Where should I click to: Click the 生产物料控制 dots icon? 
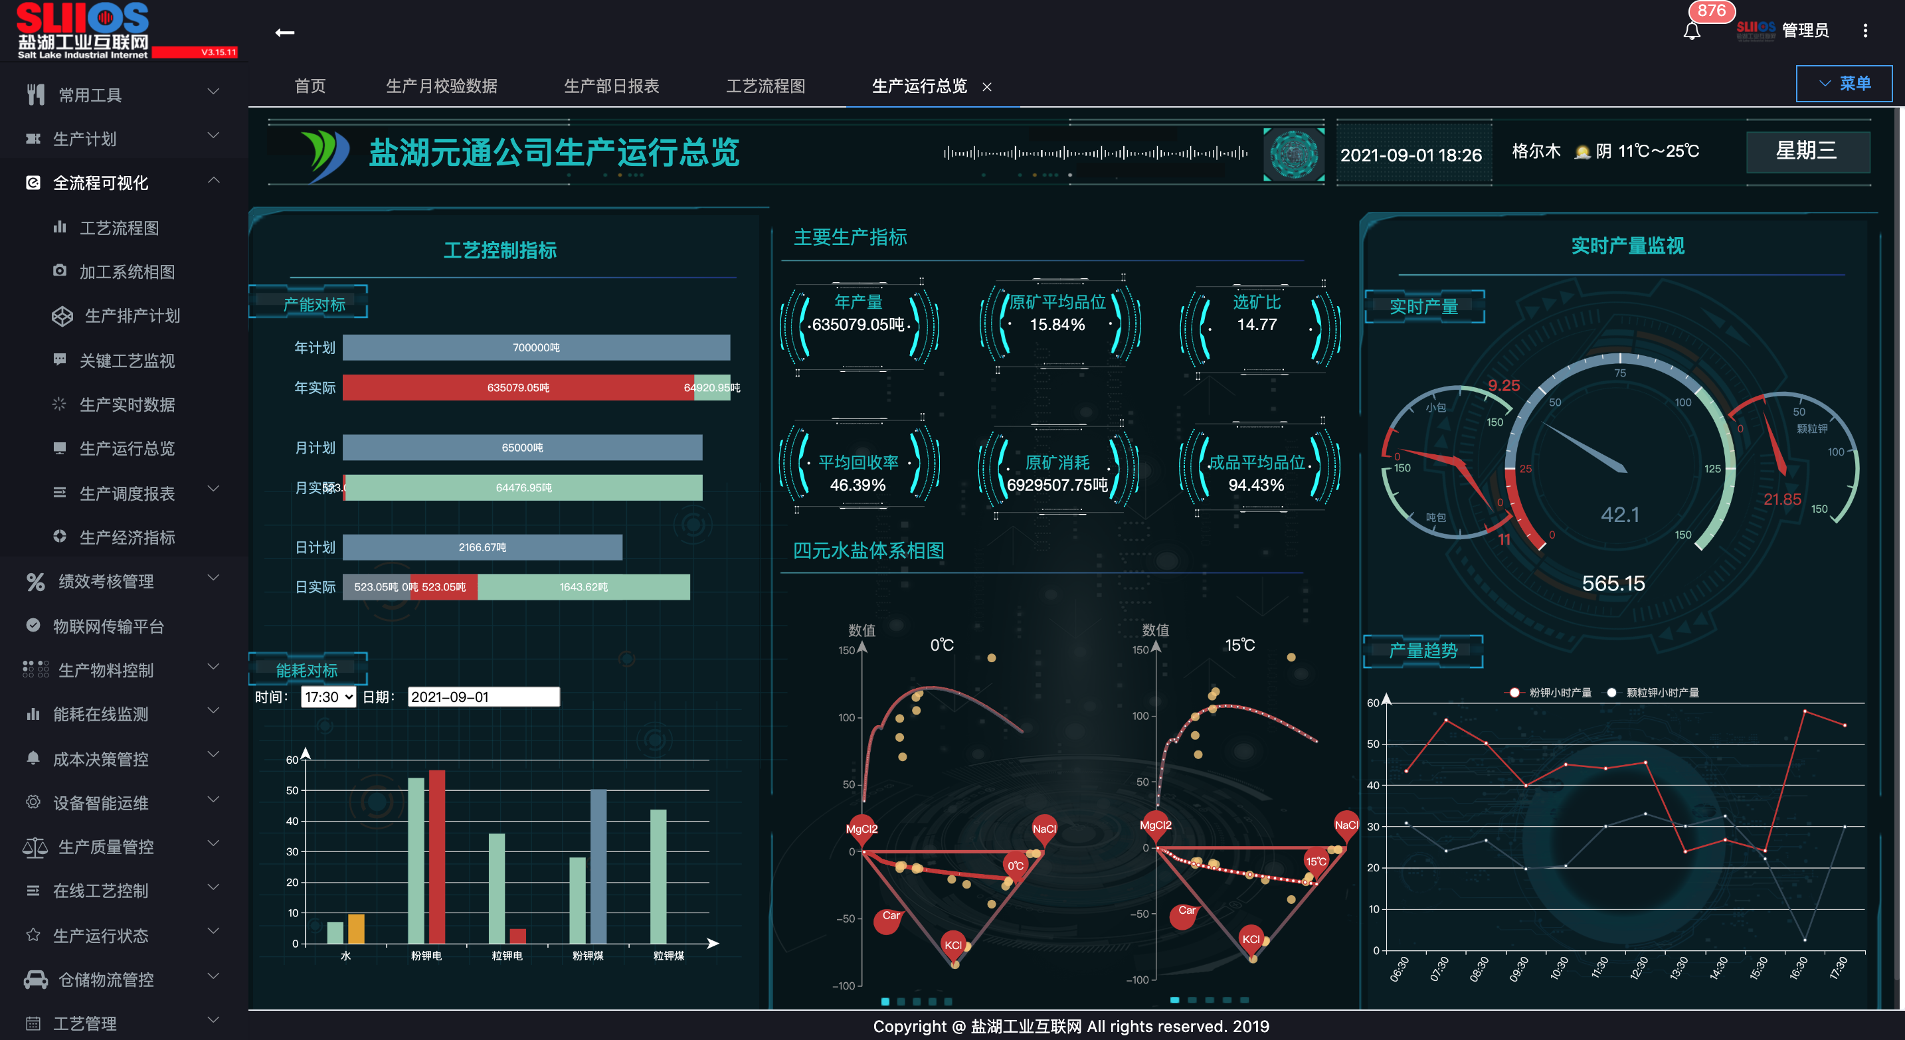[35, 669]
